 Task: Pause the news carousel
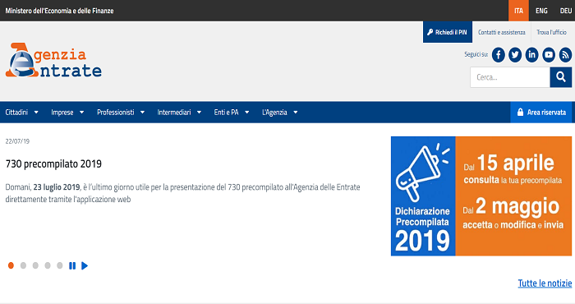click(72, 265)
